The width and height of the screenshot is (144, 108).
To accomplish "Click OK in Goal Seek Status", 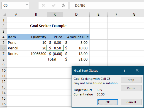I will [108, 102].
